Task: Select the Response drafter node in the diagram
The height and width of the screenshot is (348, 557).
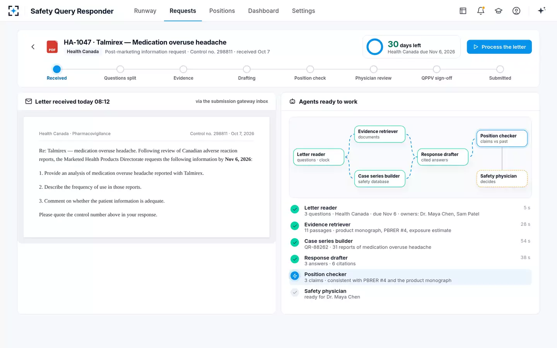Action: tap(443, 157)
